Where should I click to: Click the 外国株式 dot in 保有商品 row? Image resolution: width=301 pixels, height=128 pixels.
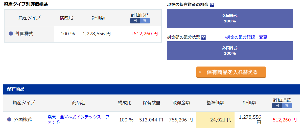9,120
